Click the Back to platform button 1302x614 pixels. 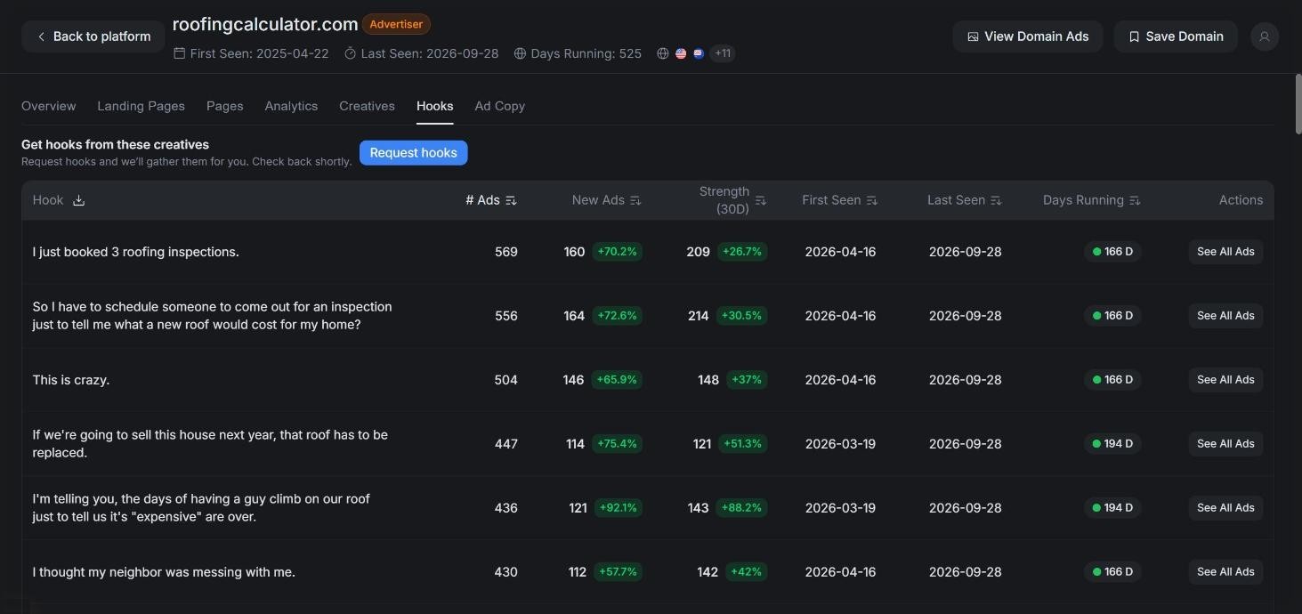click(x=93, y=36)
